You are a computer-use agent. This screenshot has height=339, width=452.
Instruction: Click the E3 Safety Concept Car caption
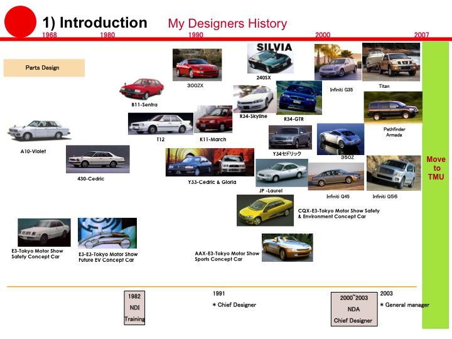coord(37,254)
